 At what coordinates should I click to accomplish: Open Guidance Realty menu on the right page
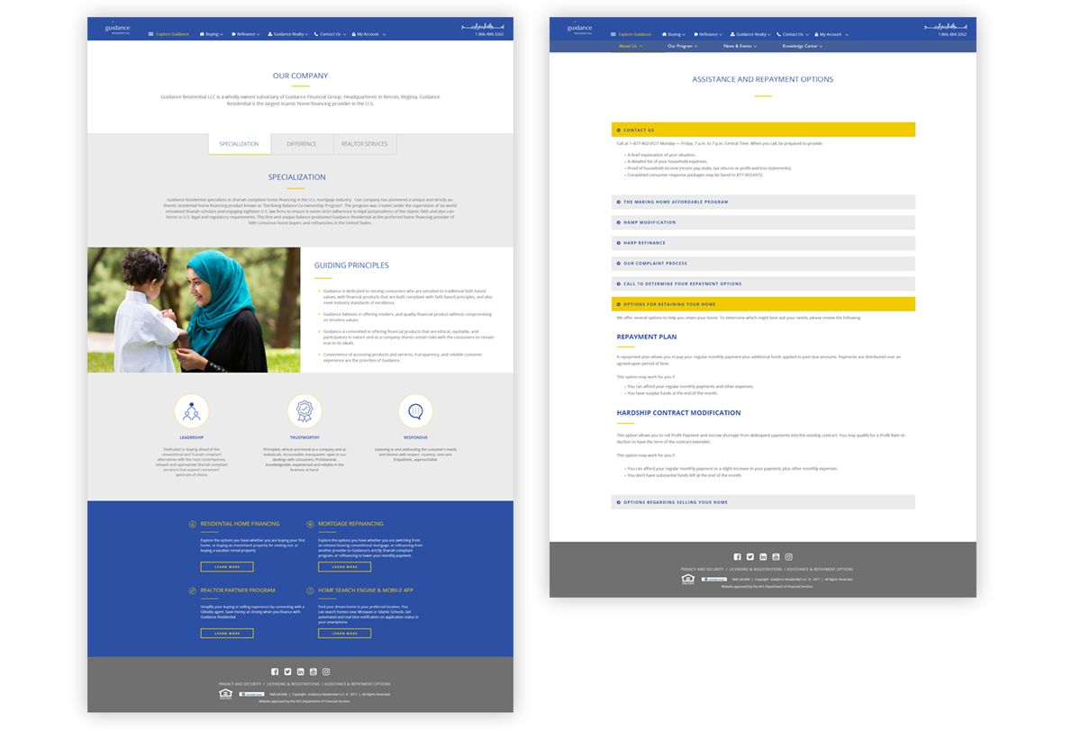click(x=749, y=34)
